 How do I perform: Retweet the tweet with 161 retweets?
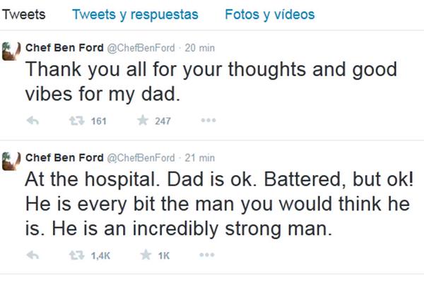(81, 121)
